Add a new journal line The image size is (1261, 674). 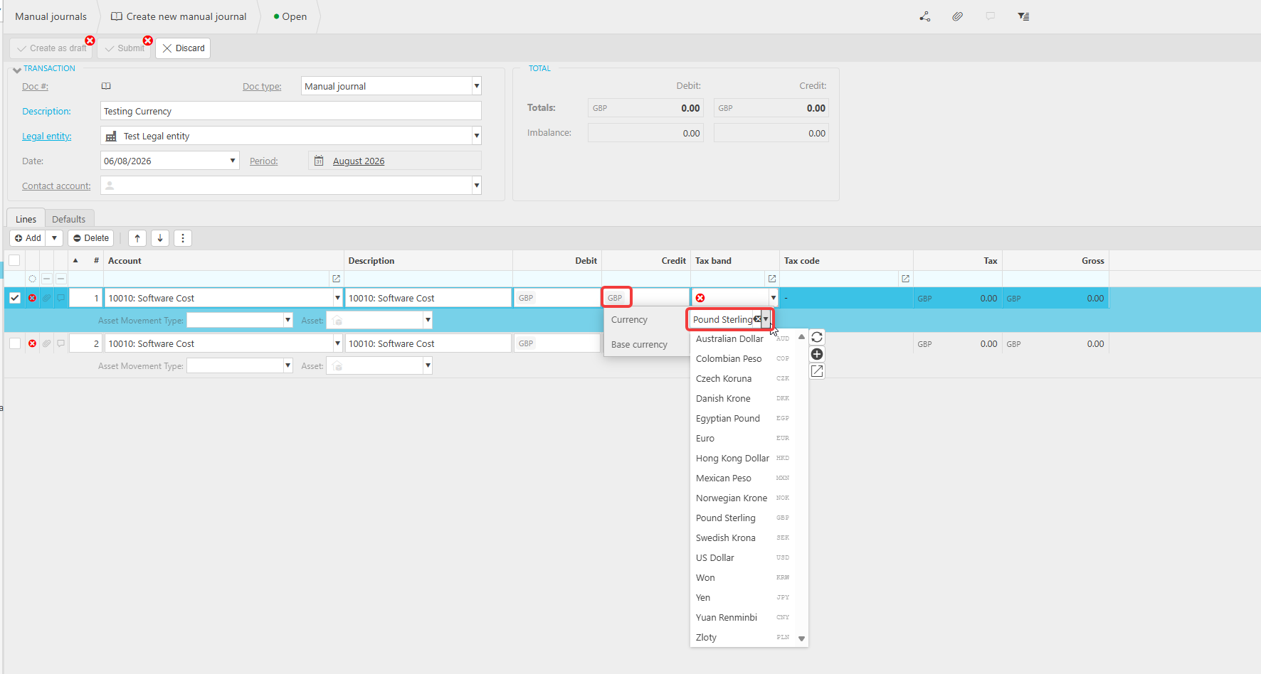pyautogui.click(x=28, y=238)
